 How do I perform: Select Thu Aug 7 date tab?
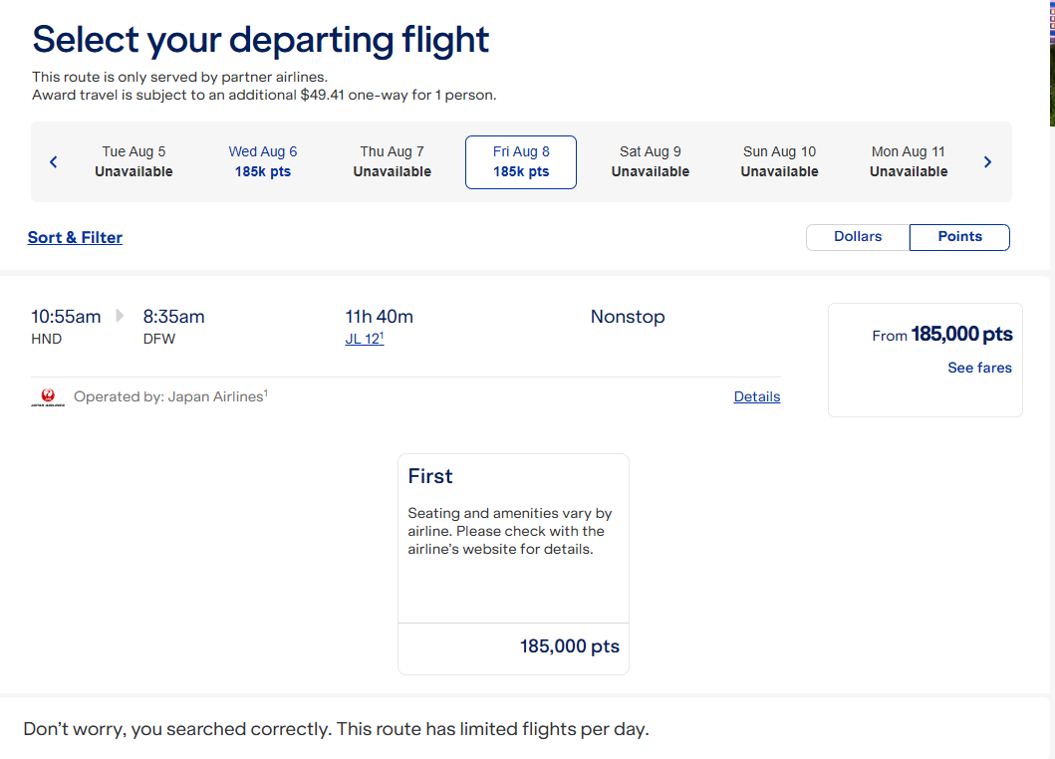click(392, 161)
